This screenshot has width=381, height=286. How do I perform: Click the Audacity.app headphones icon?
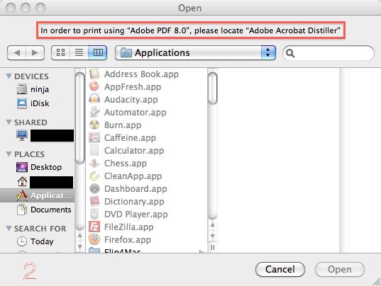(94, 99)
